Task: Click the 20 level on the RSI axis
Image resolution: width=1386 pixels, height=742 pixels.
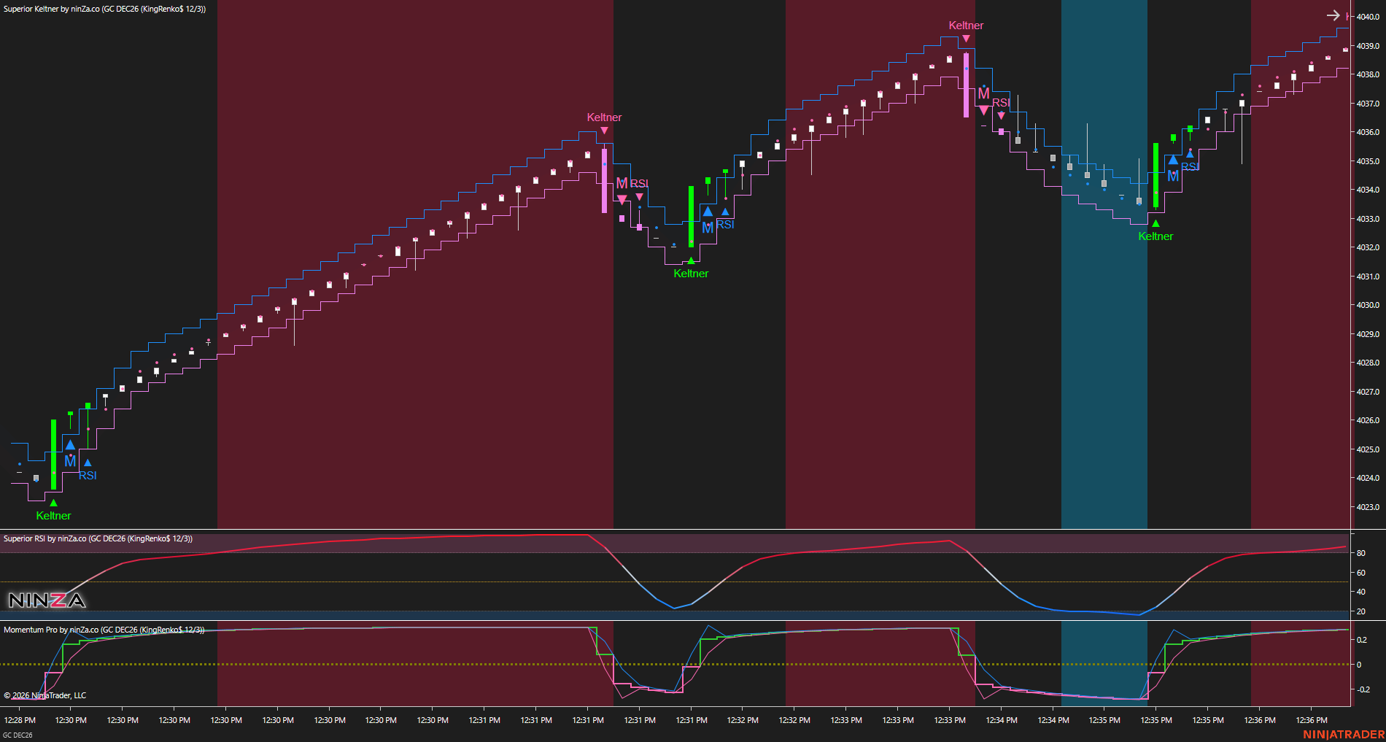Action: click(1361, 611)
